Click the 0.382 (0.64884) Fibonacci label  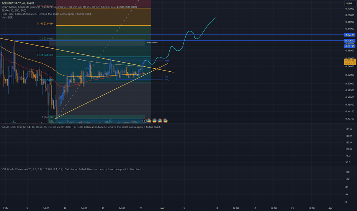[46, 23]
